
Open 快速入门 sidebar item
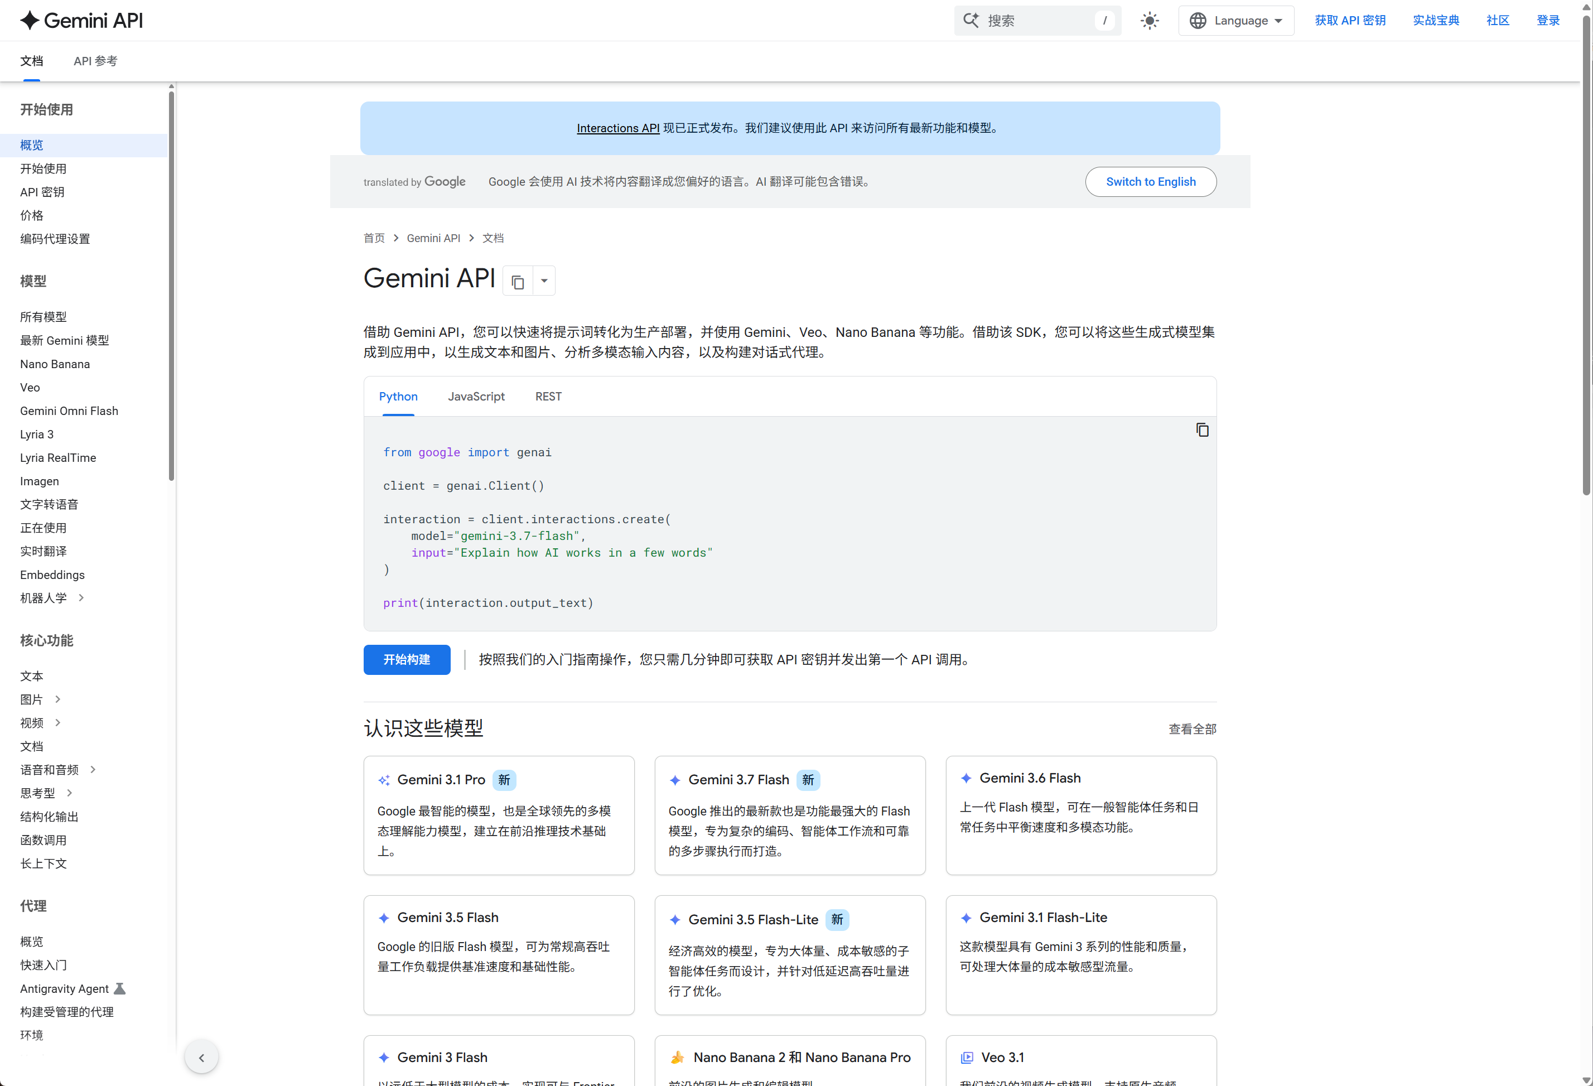(43, 966)
